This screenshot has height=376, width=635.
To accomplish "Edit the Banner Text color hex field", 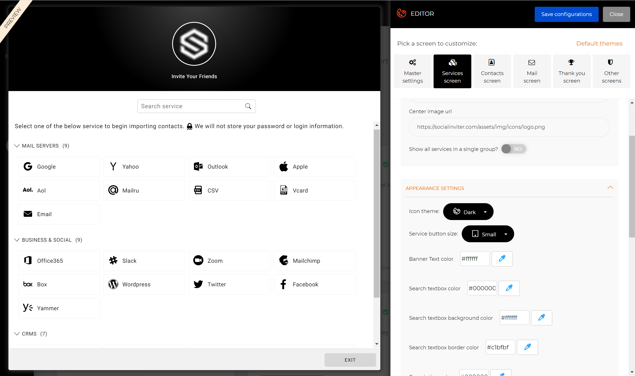I will pyautogui.click(x=475, y=259).
